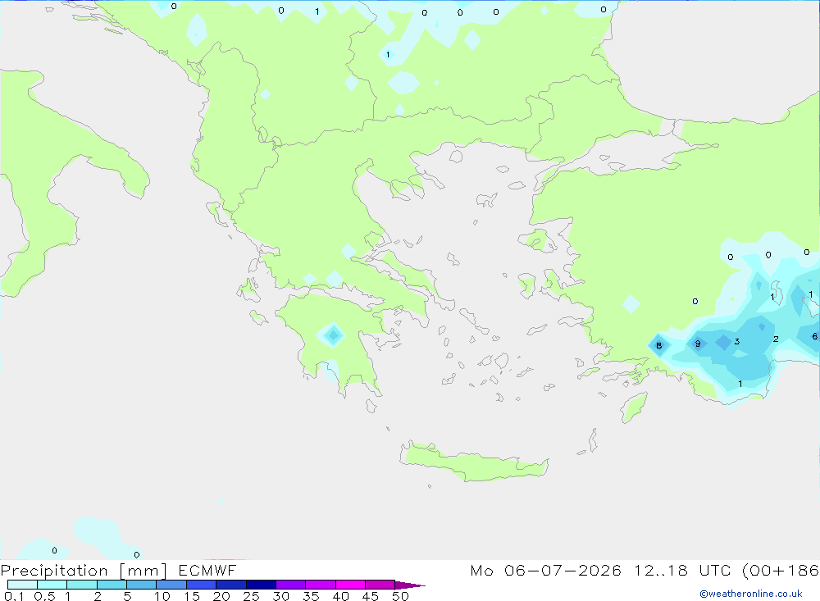This screenshot has width=820, height=601.
Task: Click the 0.5 to 1 mm legend swatch
Action: click(x=52, y=585)
